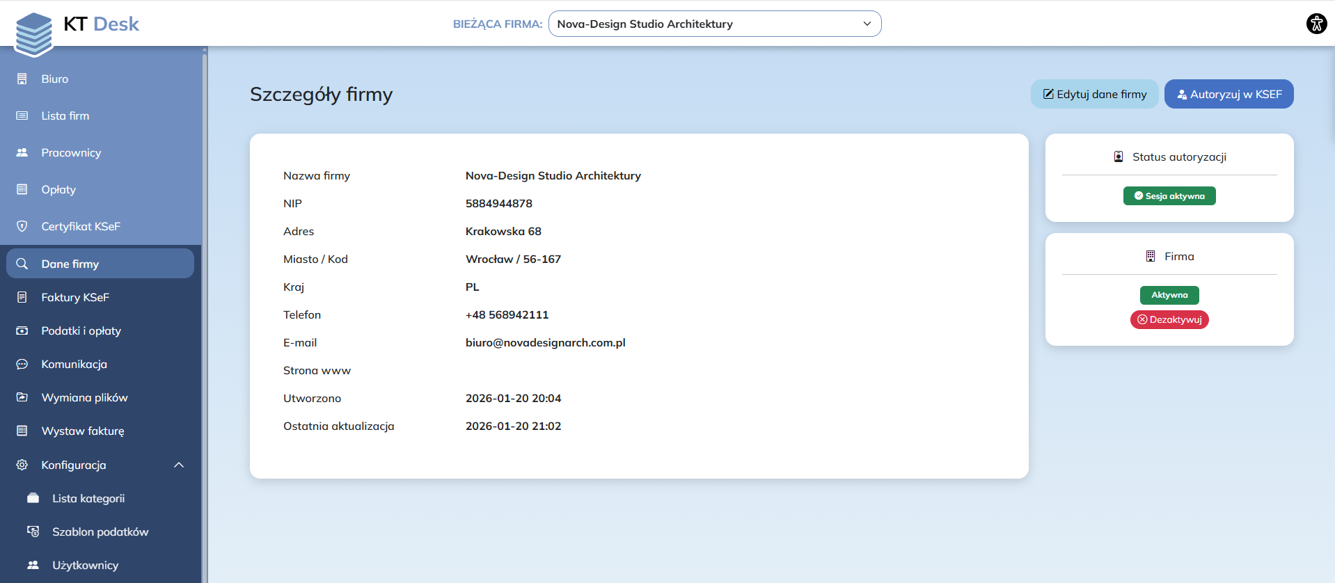1335x583 pixels.
Task: Click the Pracownicy people icon
Action: (22, 152)
